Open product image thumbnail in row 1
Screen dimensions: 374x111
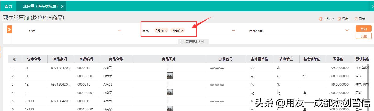coord(169,67)
